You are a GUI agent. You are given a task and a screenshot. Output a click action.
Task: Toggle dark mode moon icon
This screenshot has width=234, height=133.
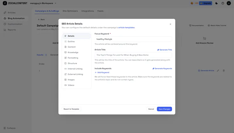click(x=216, y=3)
